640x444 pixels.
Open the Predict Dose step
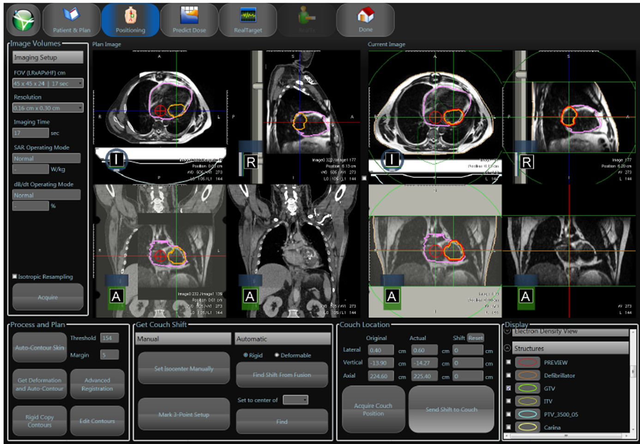189,20
